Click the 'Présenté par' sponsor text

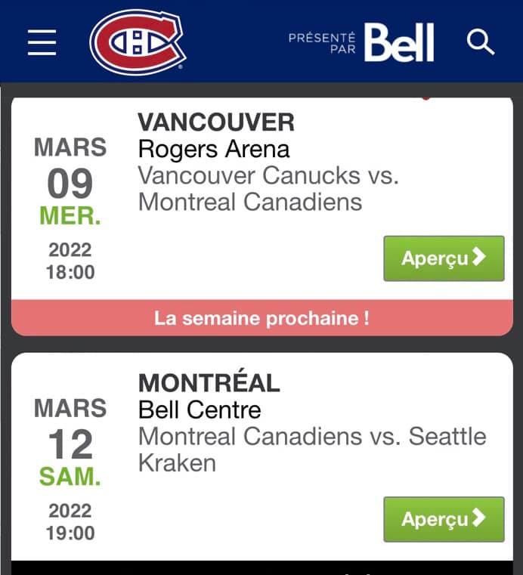[322, 43]
